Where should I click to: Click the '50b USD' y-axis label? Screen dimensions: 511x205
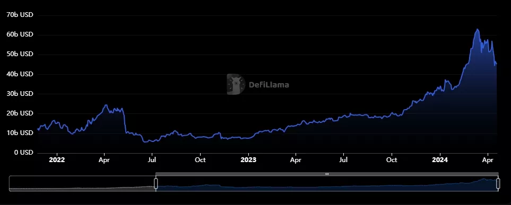coord(20,54)
